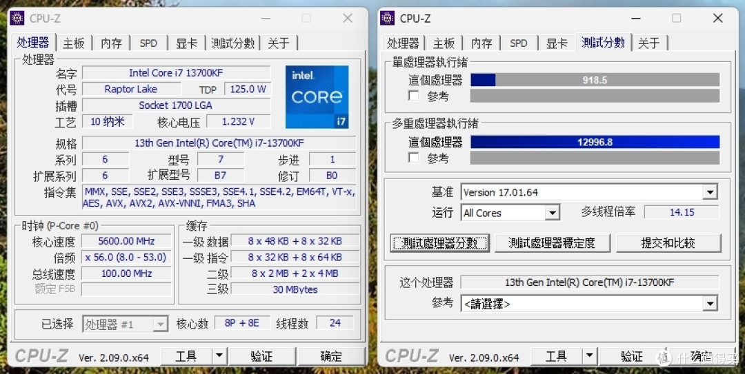The image size is (745, 374).
Task: Click the L2 cache value 8 x 2 MB + 2 x 4 MB
Action: pyautogui.click(x=295, y=273)
